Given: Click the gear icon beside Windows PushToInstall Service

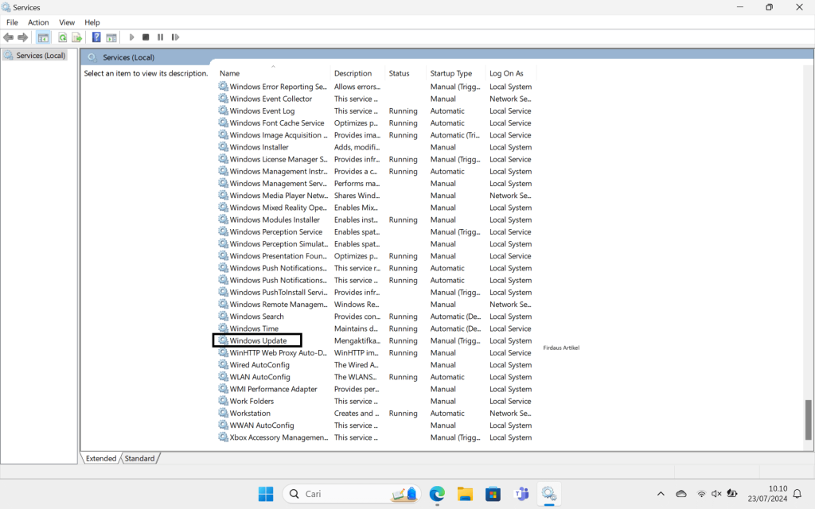Looking at the screenshot, I should point(223,292).
